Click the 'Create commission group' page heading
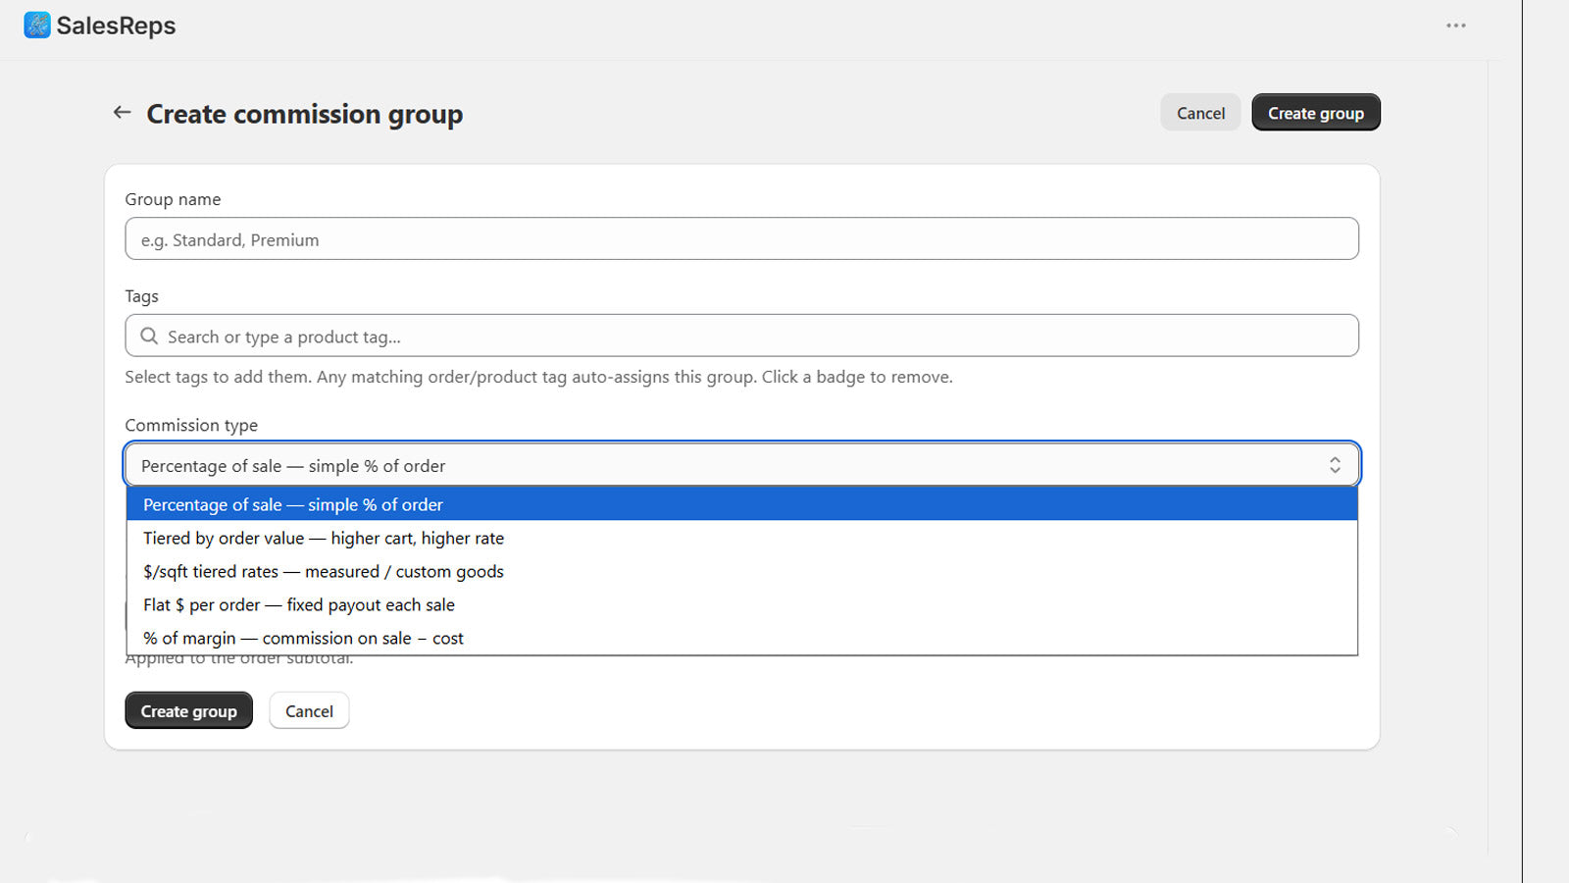Image resolution: width=1569 pixels, height=883 pixels. pos(305,114)
